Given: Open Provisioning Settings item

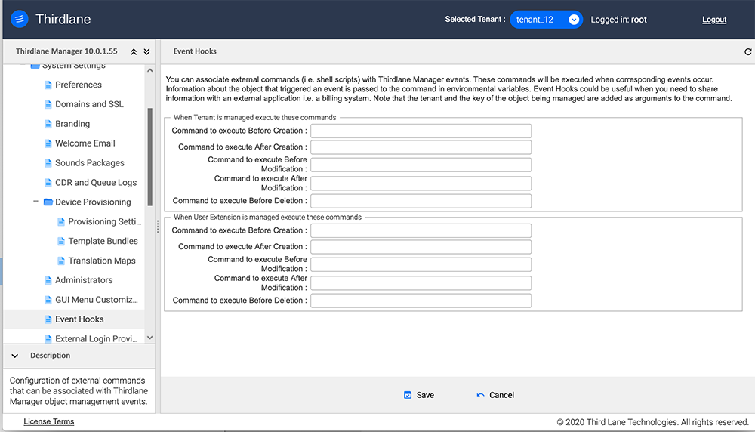Looking at the screenshot, I should [x=105, y=221].
